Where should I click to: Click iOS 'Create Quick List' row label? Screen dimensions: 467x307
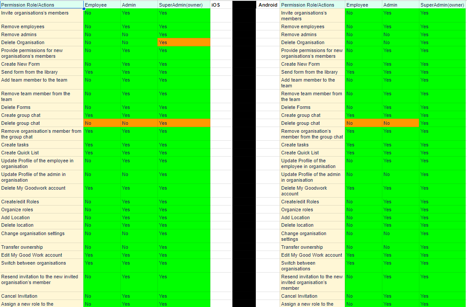point(42,153)
